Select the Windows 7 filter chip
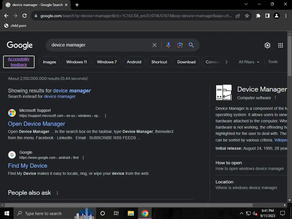 107,62
